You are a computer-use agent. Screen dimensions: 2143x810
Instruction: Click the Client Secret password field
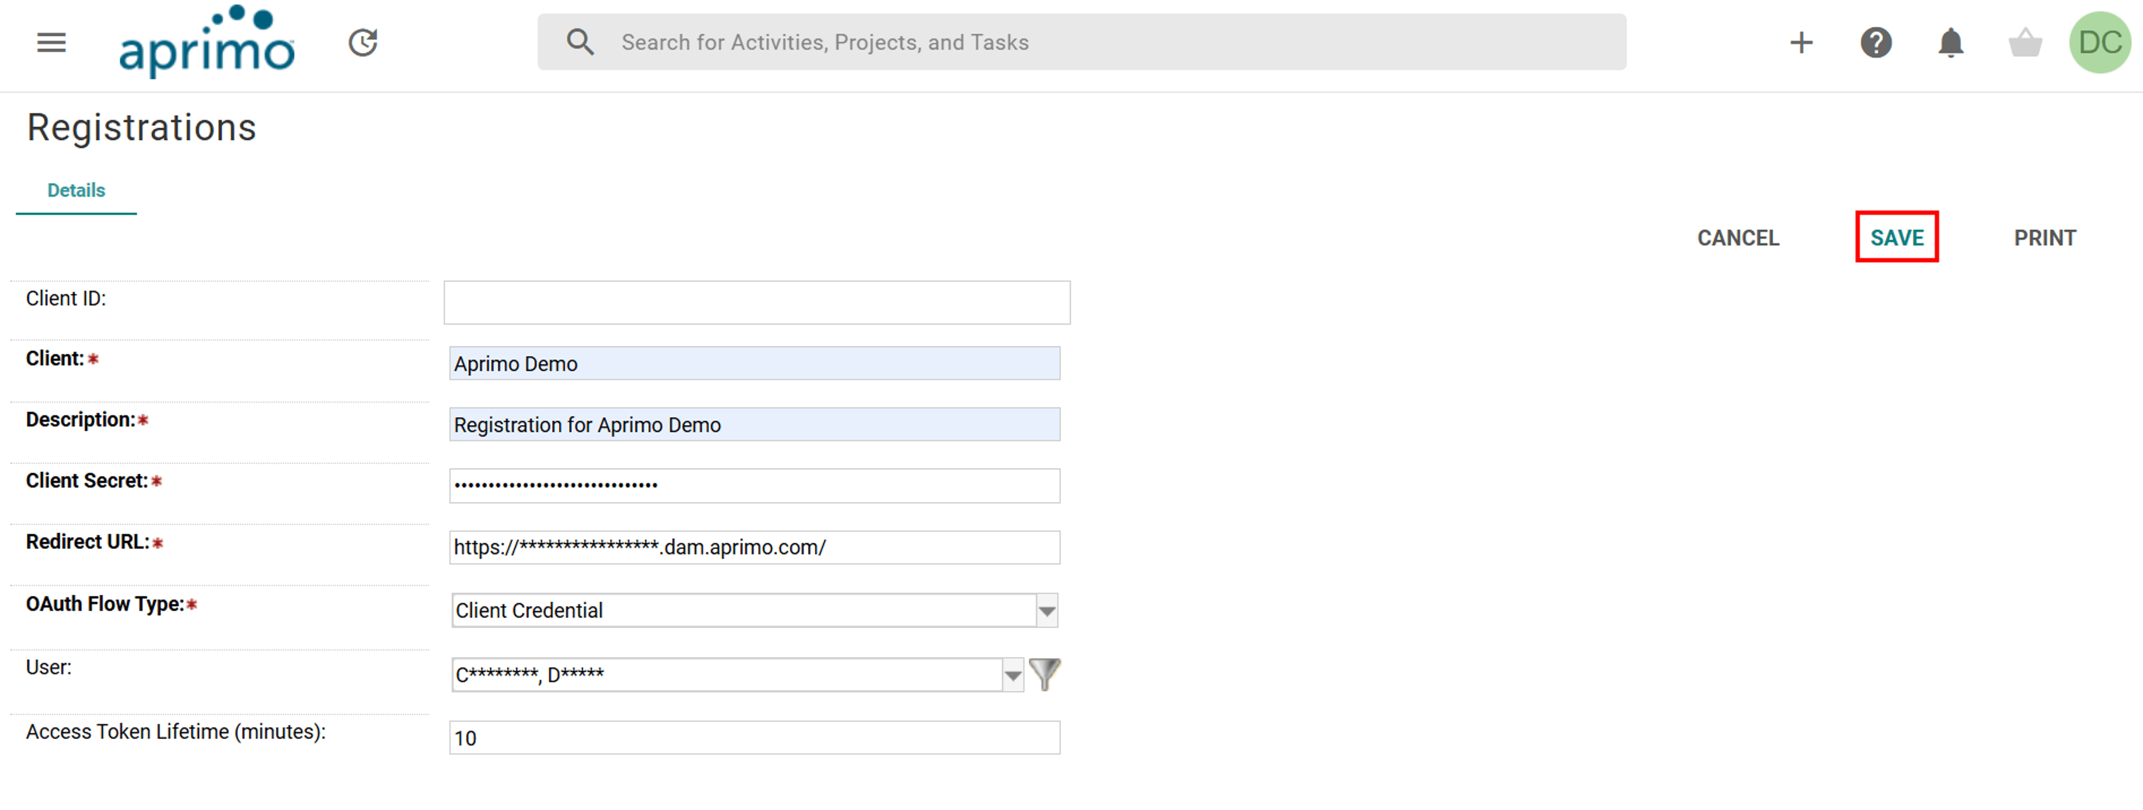tap(755, 486)
